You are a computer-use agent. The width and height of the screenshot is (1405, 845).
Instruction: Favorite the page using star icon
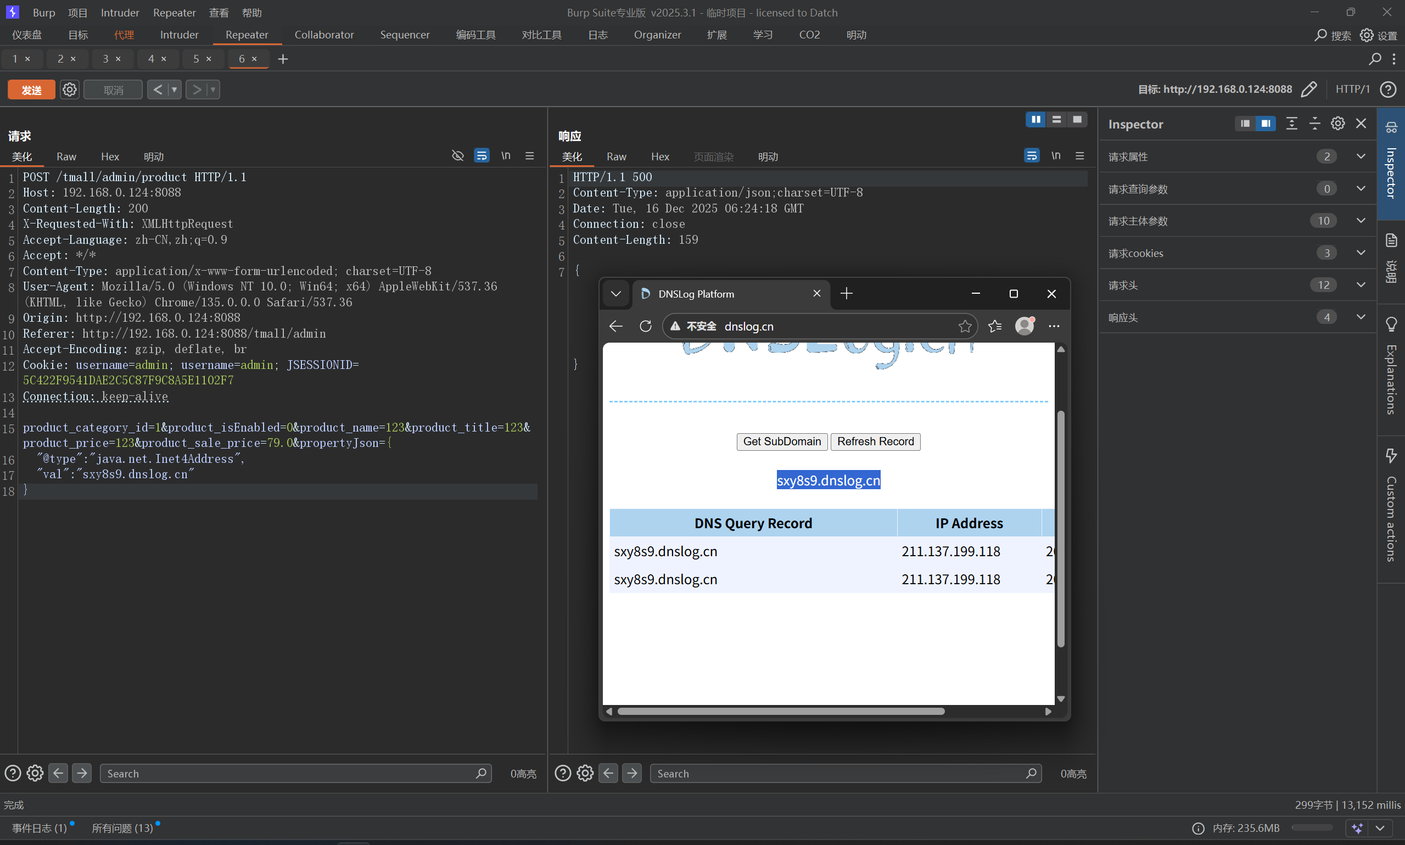coord(964,326)
